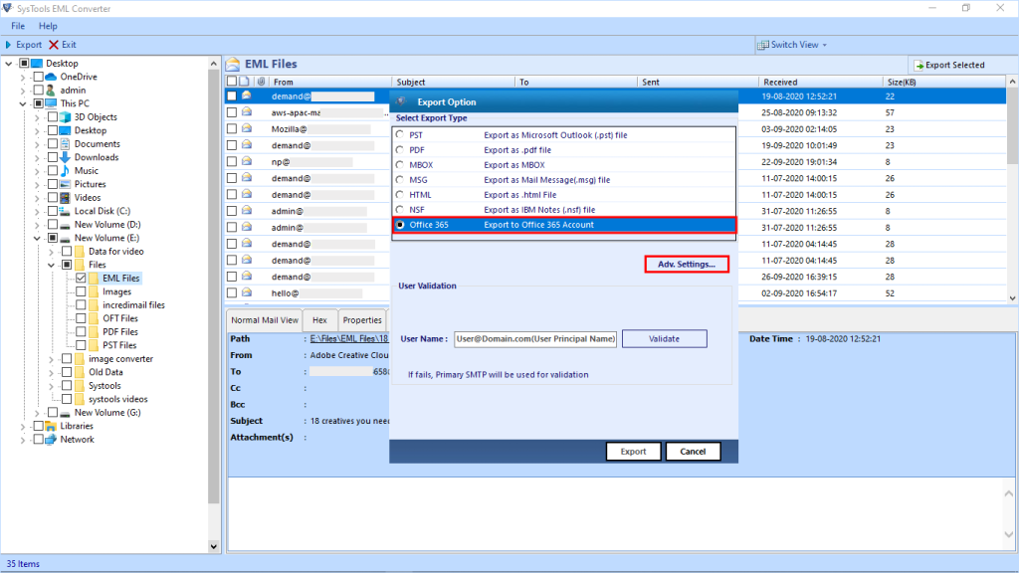Click the Downloads arrow icon in tree
This screenshot has width=1019, height=573.
pyautogui.click(x=65, y=157)
